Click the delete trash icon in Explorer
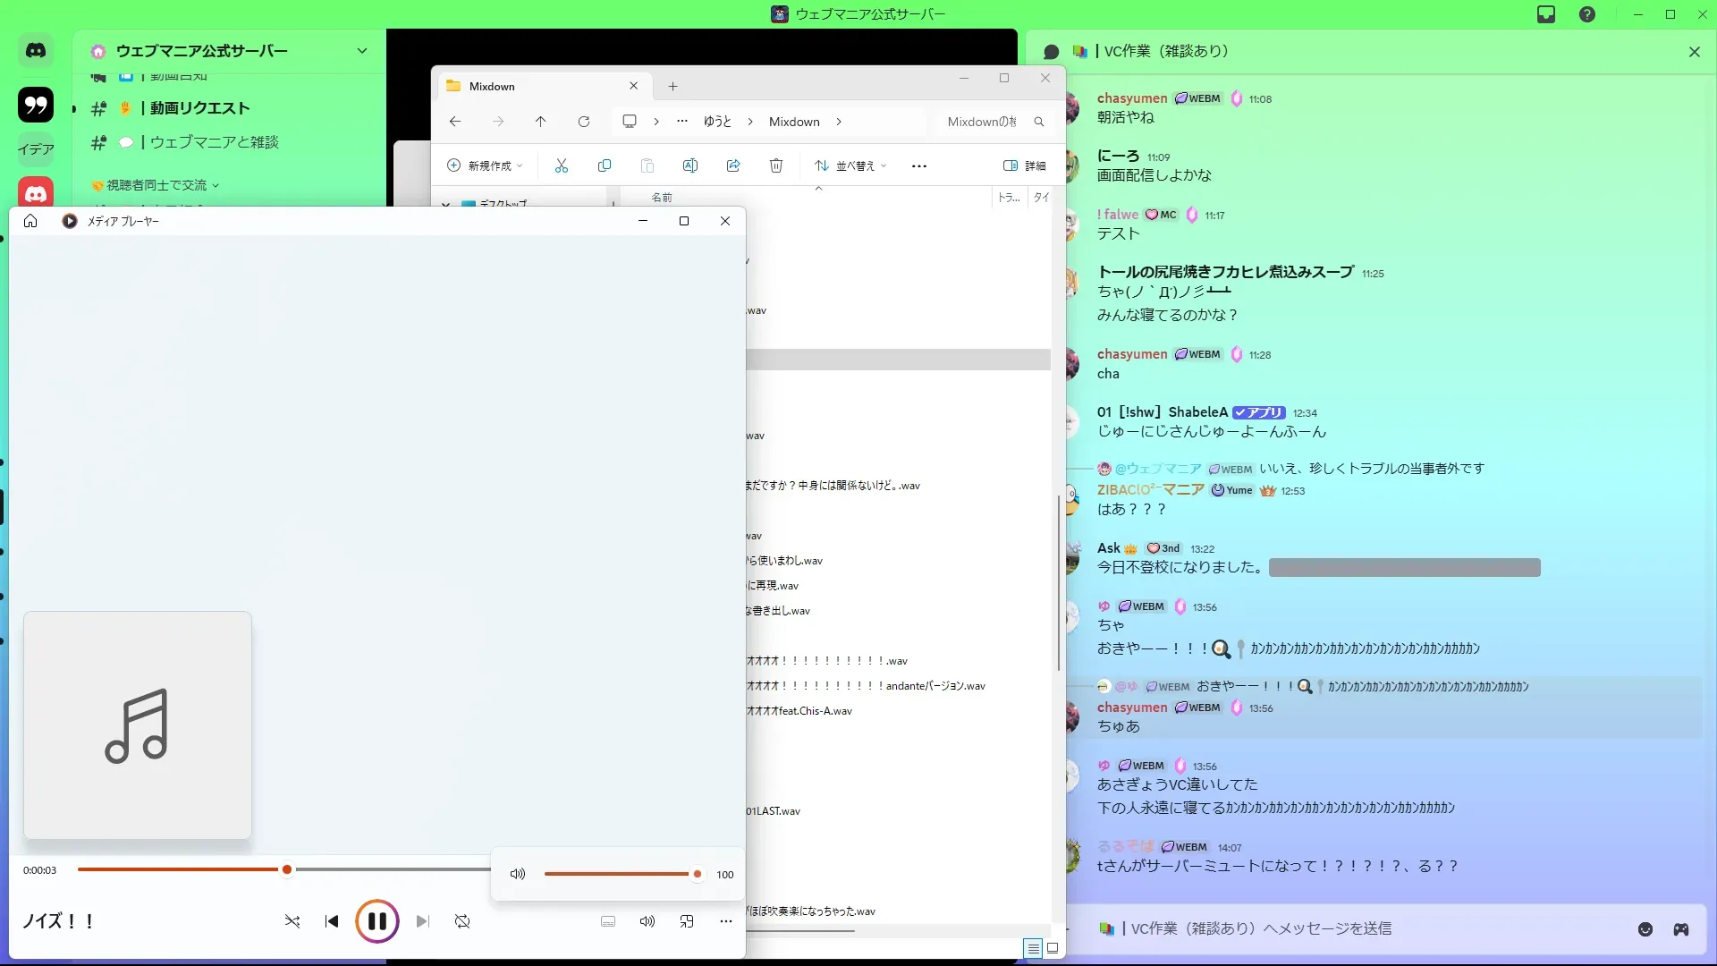This screenshot has width=1717, height=966. coord(776,165)
